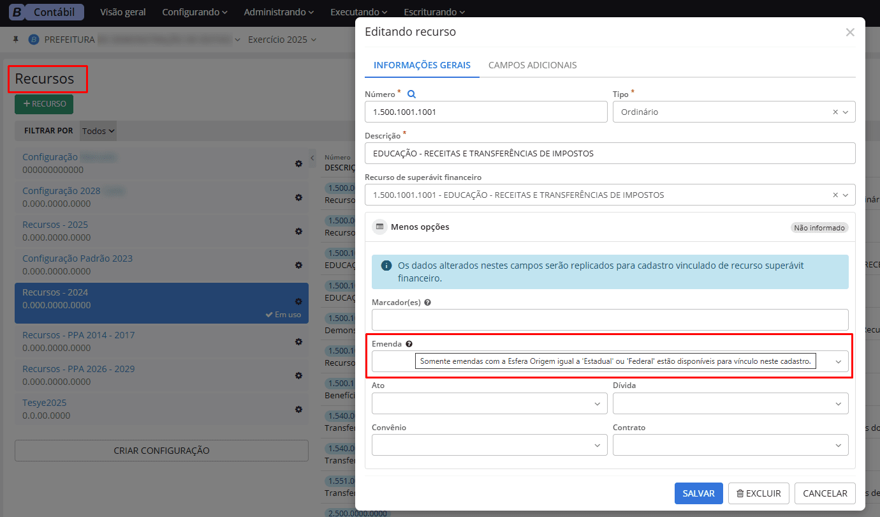Collapse the Menos opções section
Viewport: 880px width, 517px height.
(x=412, y=227)
